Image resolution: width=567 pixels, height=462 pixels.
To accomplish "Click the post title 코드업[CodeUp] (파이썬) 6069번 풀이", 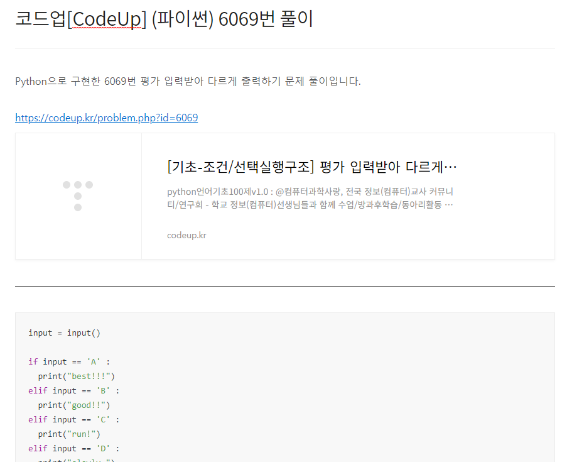I will (164, 19).
